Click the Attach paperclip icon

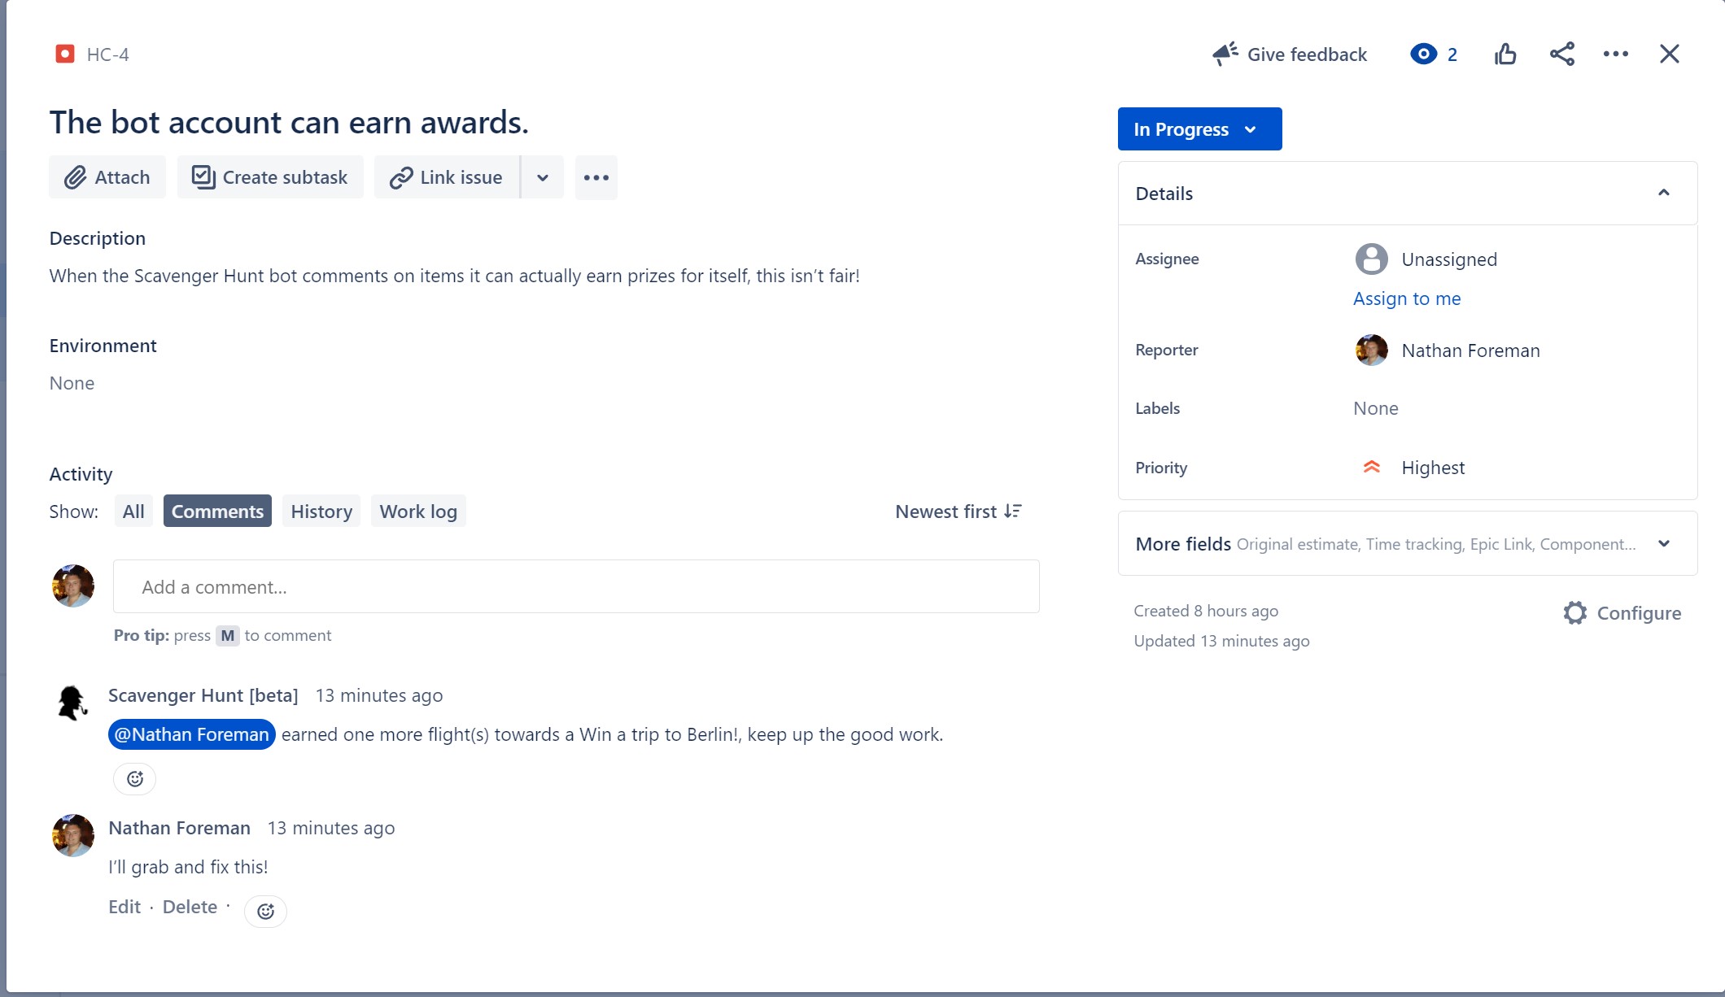tap(75, 177)
